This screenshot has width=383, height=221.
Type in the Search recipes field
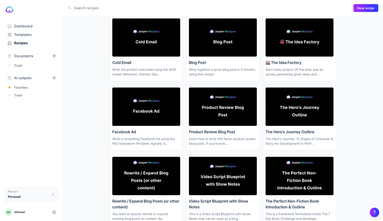click(191, 8)
